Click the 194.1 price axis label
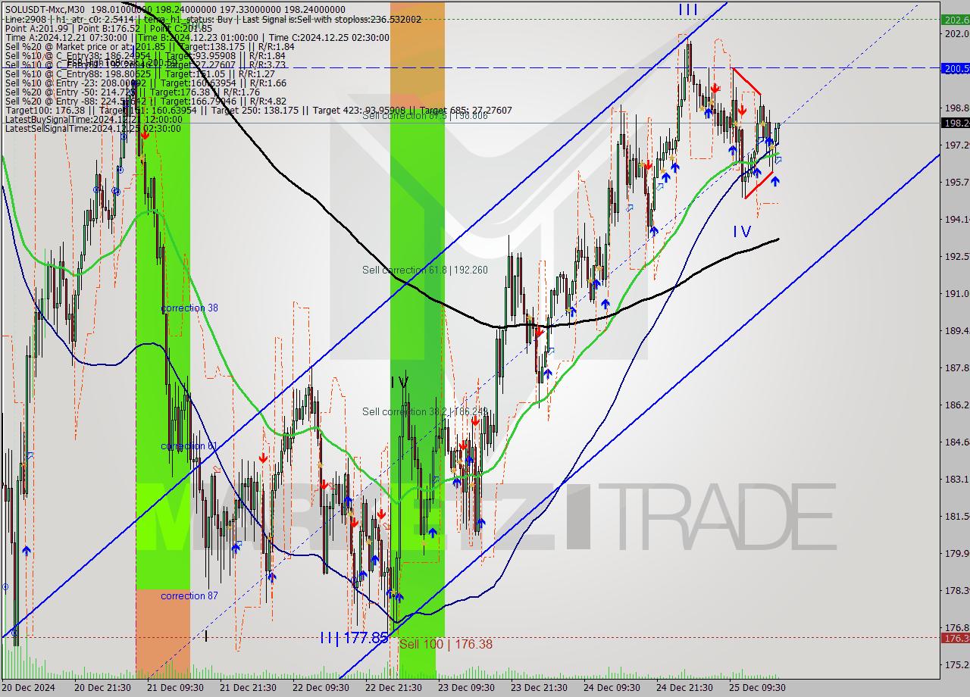The image size is (970, 697). coord(956,219)
